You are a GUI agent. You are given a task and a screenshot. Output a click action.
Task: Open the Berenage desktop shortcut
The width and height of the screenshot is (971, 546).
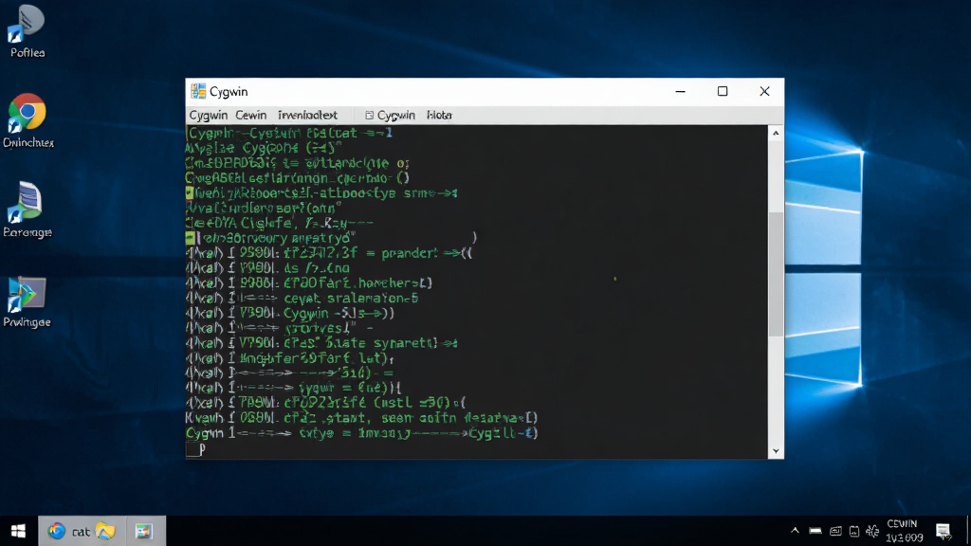27,210
